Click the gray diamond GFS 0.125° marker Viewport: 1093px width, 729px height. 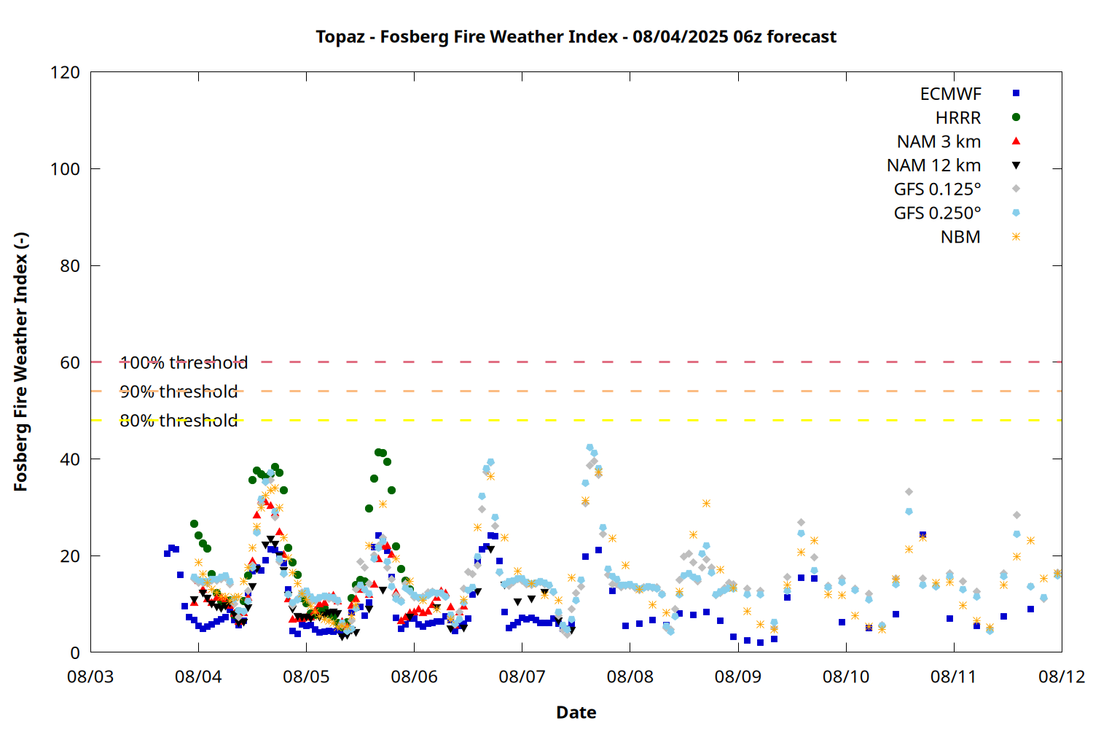(1016, 189)
